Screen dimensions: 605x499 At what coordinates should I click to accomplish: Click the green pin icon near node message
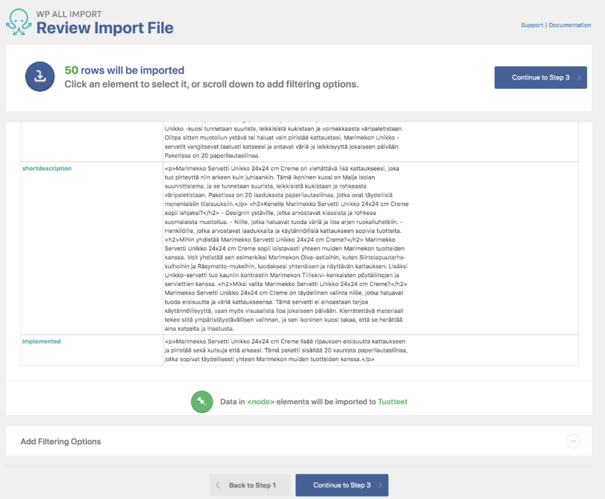coord(201,402)
